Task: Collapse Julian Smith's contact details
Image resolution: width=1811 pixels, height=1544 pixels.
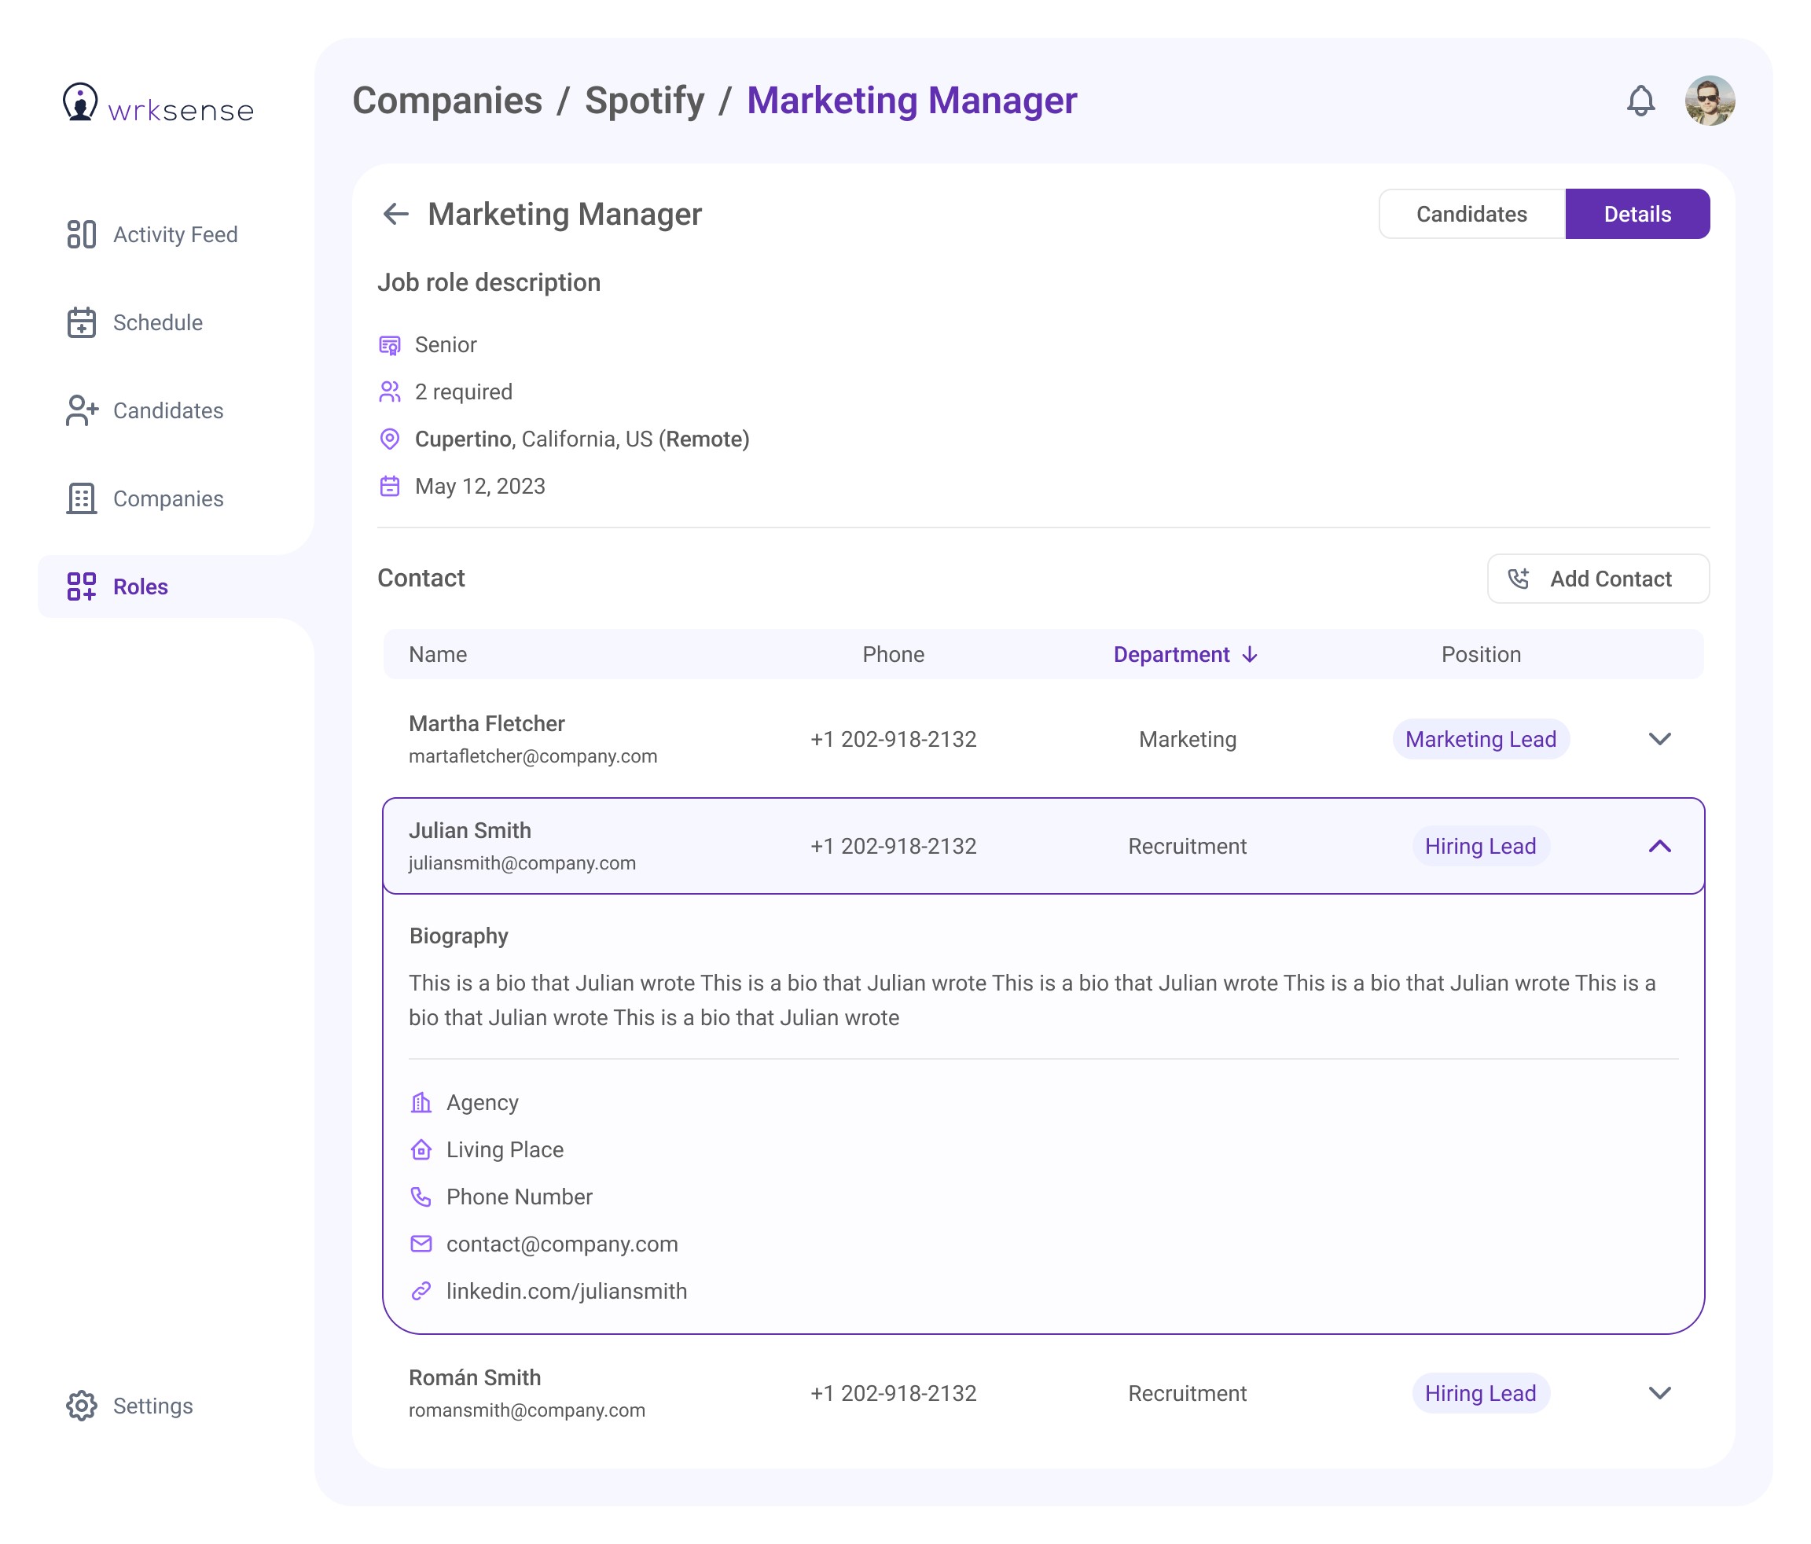Action: pos(1659,847)
